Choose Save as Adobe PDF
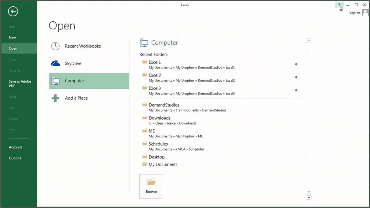Viewport: 370px width, 208px height. (18, 83)
